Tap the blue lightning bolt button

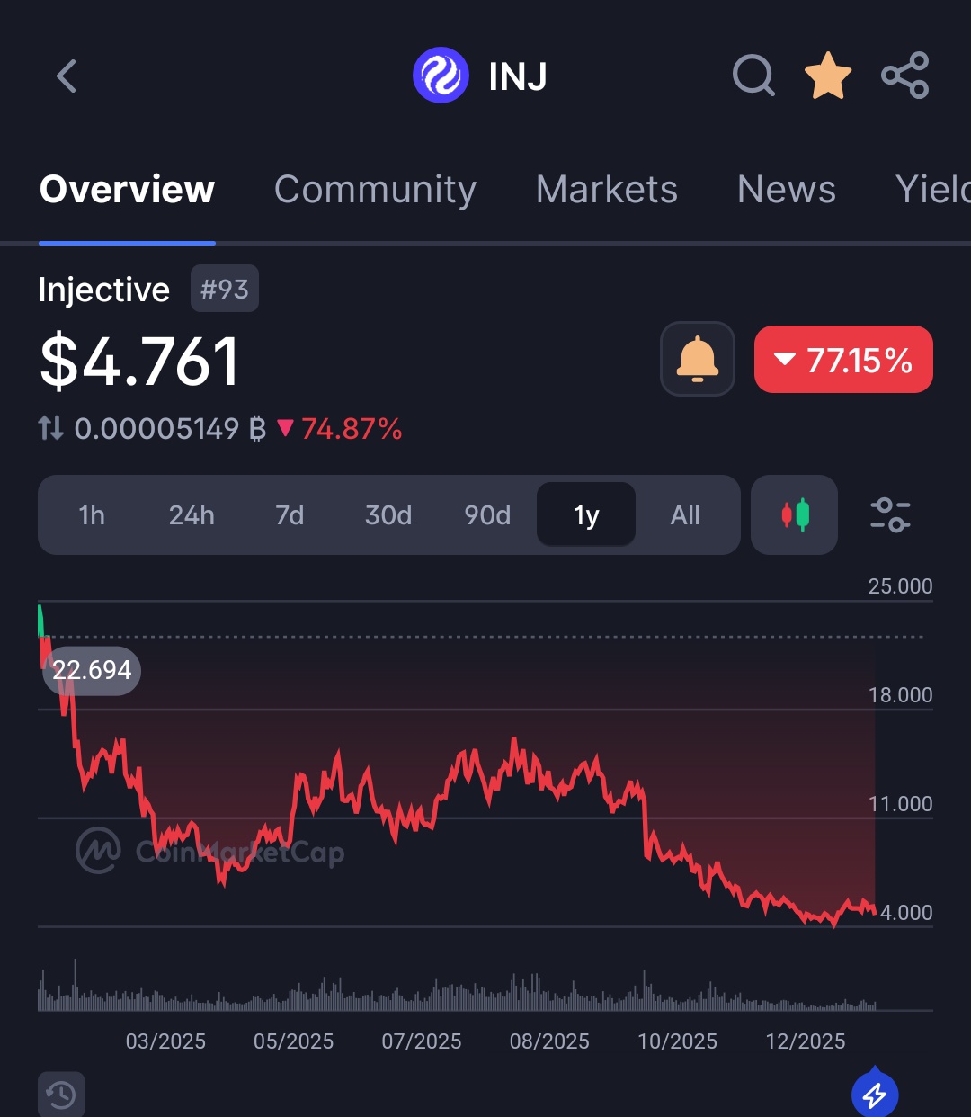coord(875,1095)
